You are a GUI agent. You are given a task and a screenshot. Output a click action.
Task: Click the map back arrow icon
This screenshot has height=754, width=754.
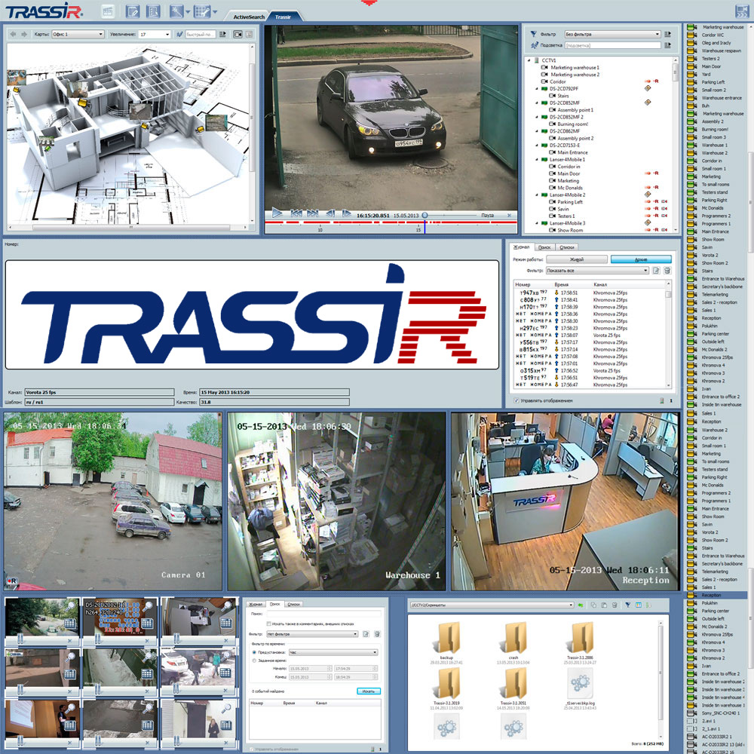tap(13, 34)
